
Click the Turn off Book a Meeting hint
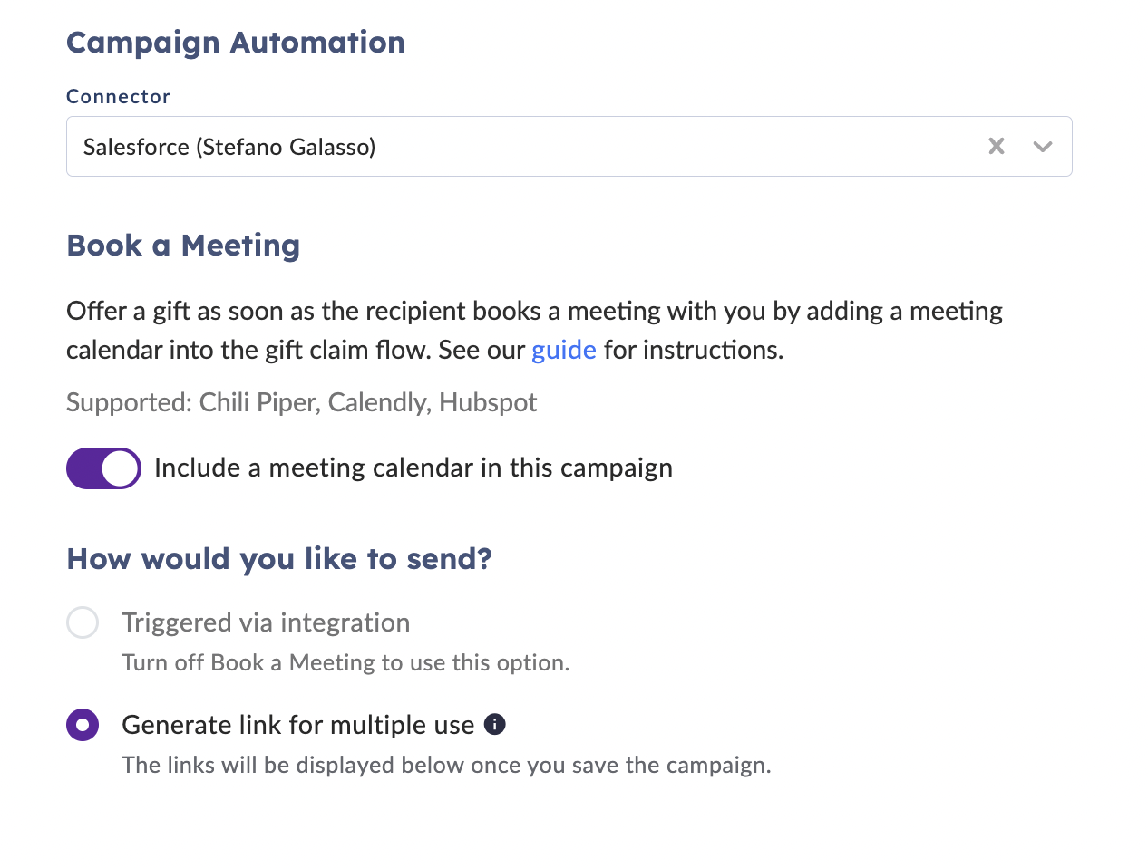click(345, 662)
